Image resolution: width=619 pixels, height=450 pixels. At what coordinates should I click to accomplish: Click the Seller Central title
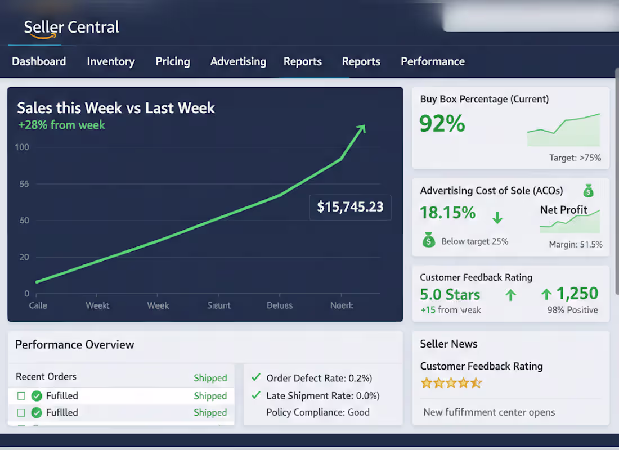[71, 27]
